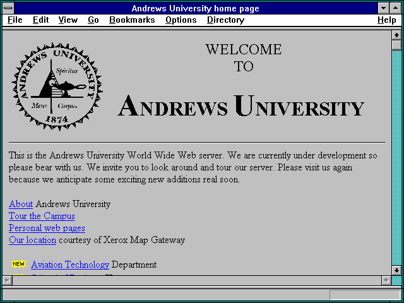Click 'courtesy of Xerox Map Gateway' text
This screenshot has height=303, width=404.
point(122,240)
